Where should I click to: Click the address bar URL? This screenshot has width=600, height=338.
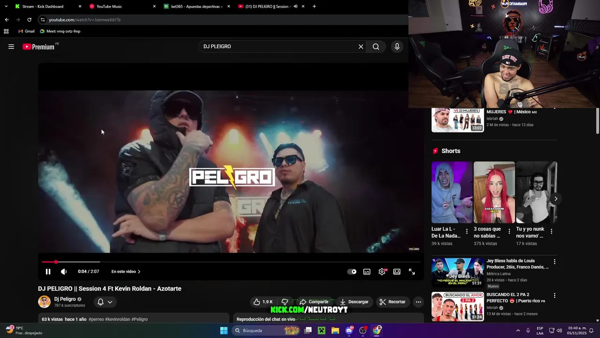[85, 20]
